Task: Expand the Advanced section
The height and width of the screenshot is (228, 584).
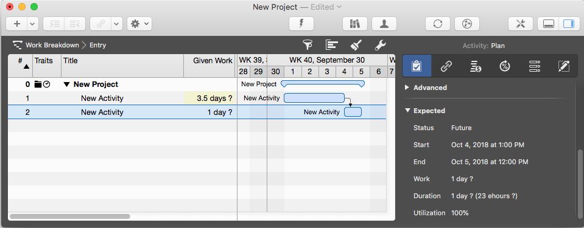Action: coord(407,88)
